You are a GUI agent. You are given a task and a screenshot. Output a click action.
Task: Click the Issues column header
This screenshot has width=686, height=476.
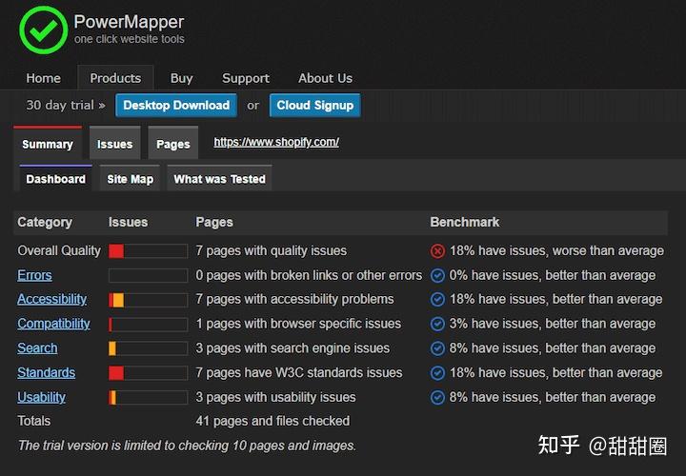[129, 222]
